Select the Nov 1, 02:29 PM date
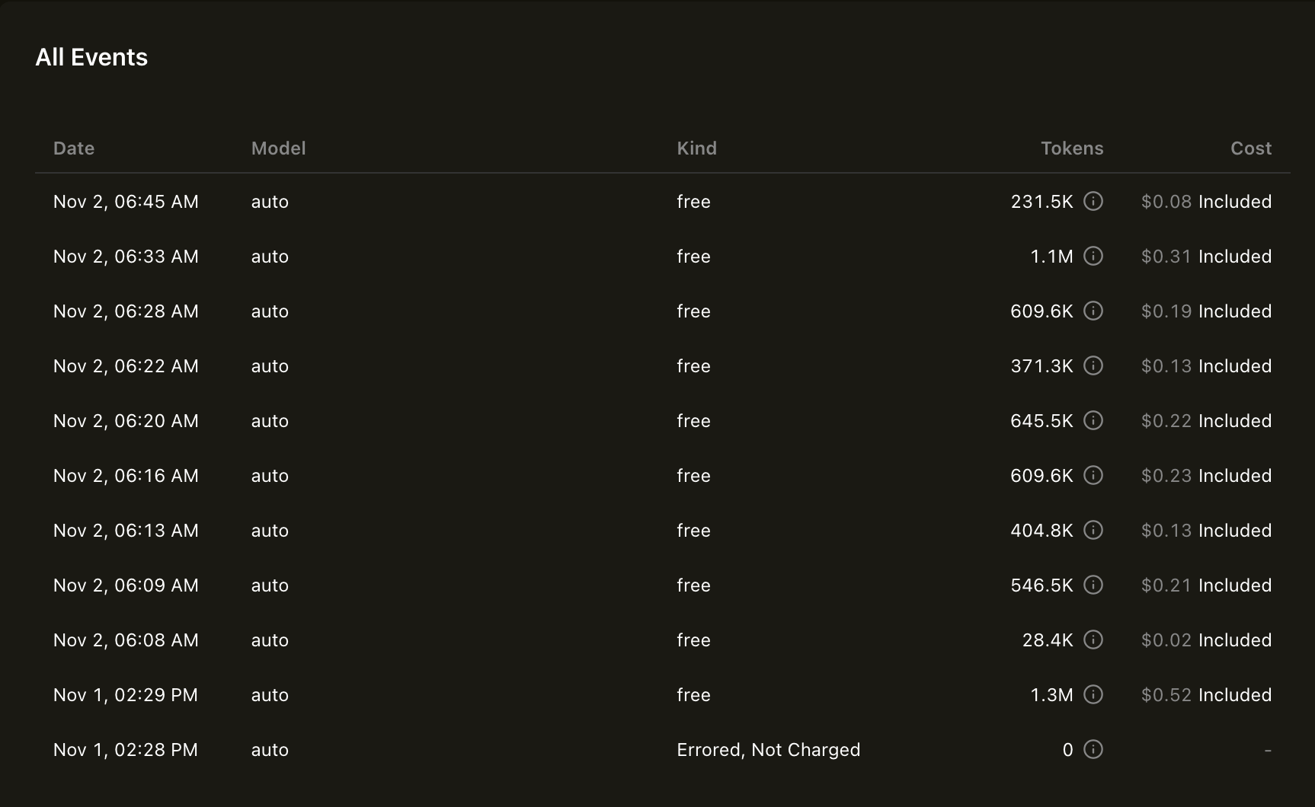 tap(126, 695)
